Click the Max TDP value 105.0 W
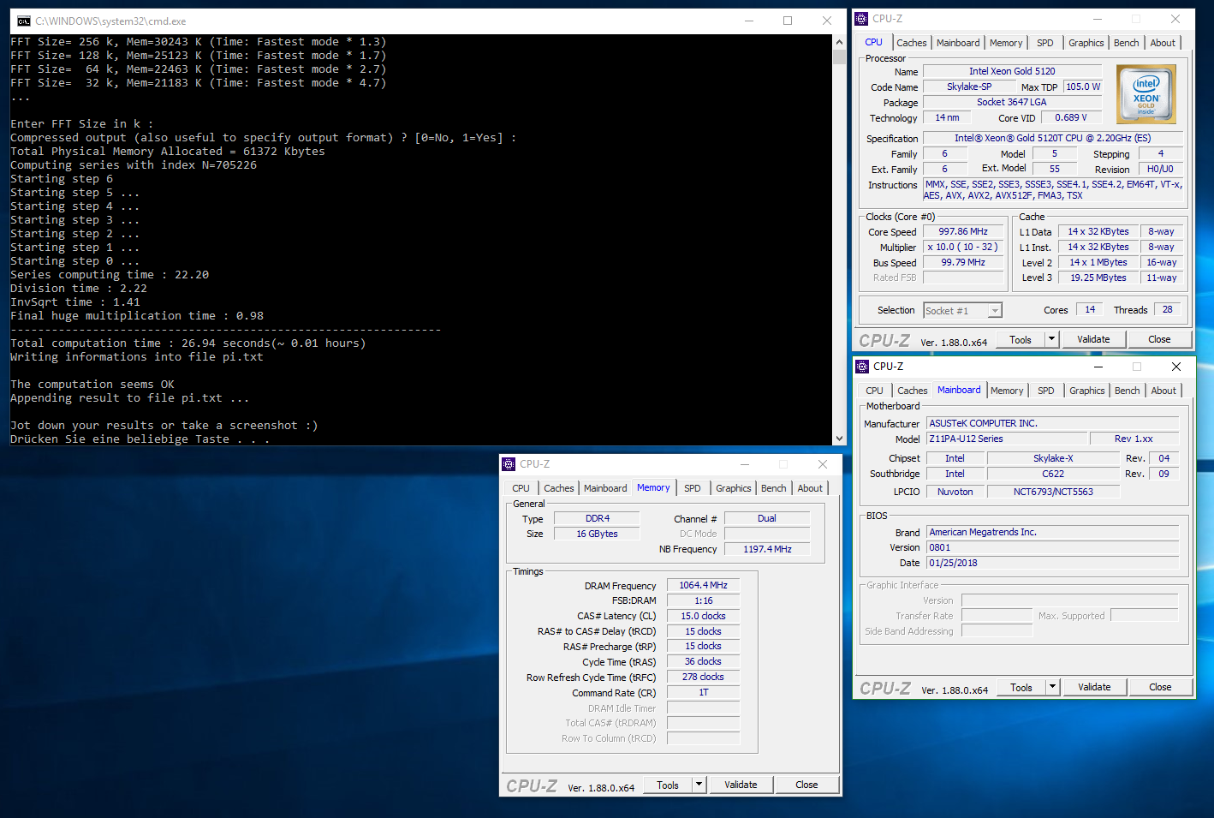 (x=1083, y=87)
